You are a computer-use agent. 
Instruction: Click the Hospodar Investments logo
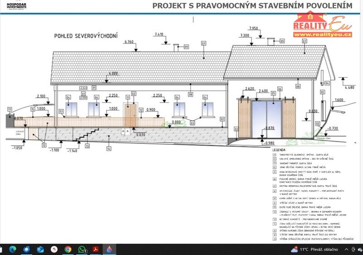[16, 5]
